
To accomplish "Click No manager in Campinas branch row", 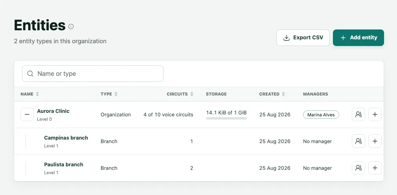I will (x=317, y=141).
